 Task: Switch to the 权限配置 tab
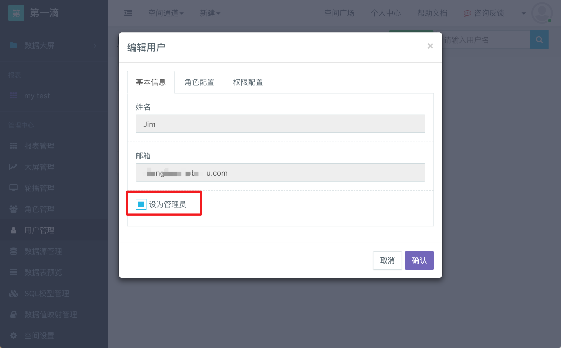[x=248, y=82]
